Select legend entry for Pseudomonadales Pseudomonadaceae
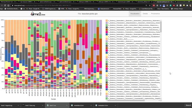 pos(134,46)
